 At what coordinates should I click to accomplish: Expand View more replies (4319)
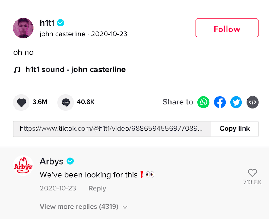click(x=79, y=207)
